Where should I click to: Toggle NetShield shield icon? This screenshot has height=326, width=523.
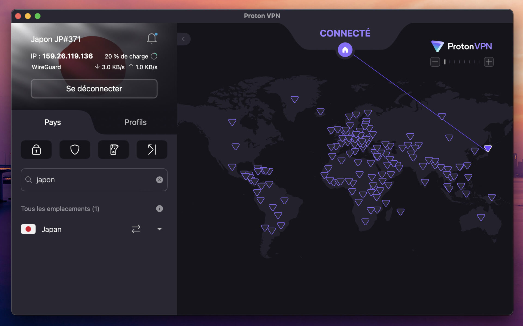click(75, 149)
